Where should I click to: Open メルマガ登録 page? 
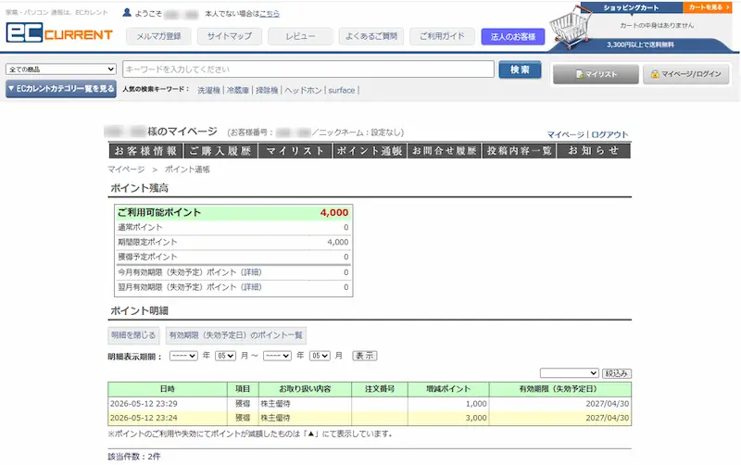point(158,36)
